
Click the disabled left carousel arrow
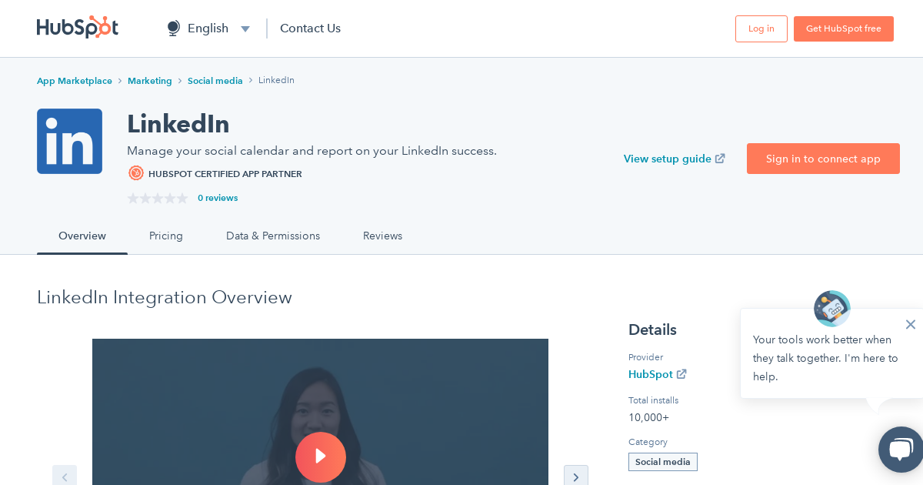tap(65, 477)
